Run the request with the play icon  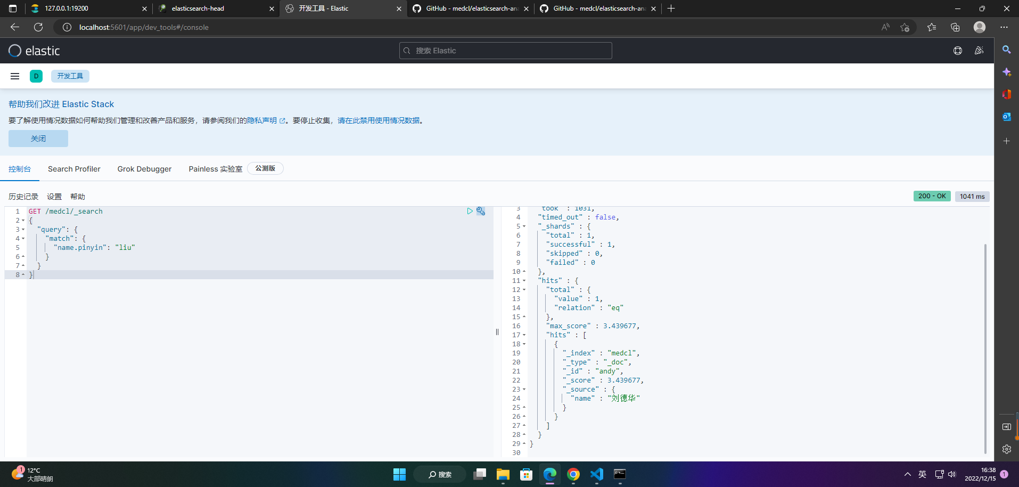tap(470, 211)
